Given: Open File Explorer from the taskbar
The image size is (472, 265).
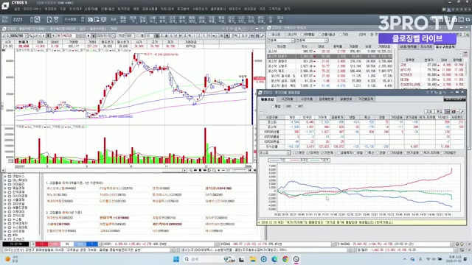Looking at the screenshot, I should pos(252,259).
